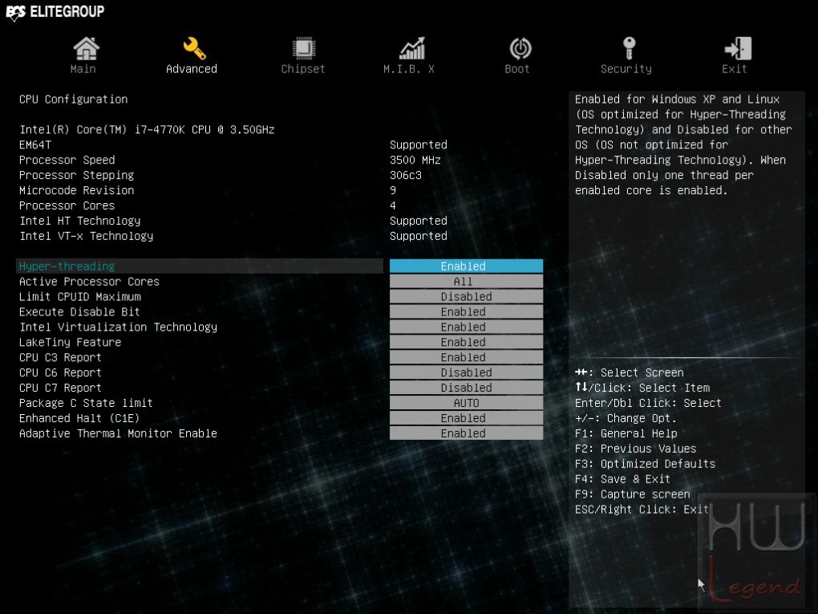Click the F9: Capture screen hint
Screen dimensions: 818x614
pyautogui.click(x=632, y=494)
